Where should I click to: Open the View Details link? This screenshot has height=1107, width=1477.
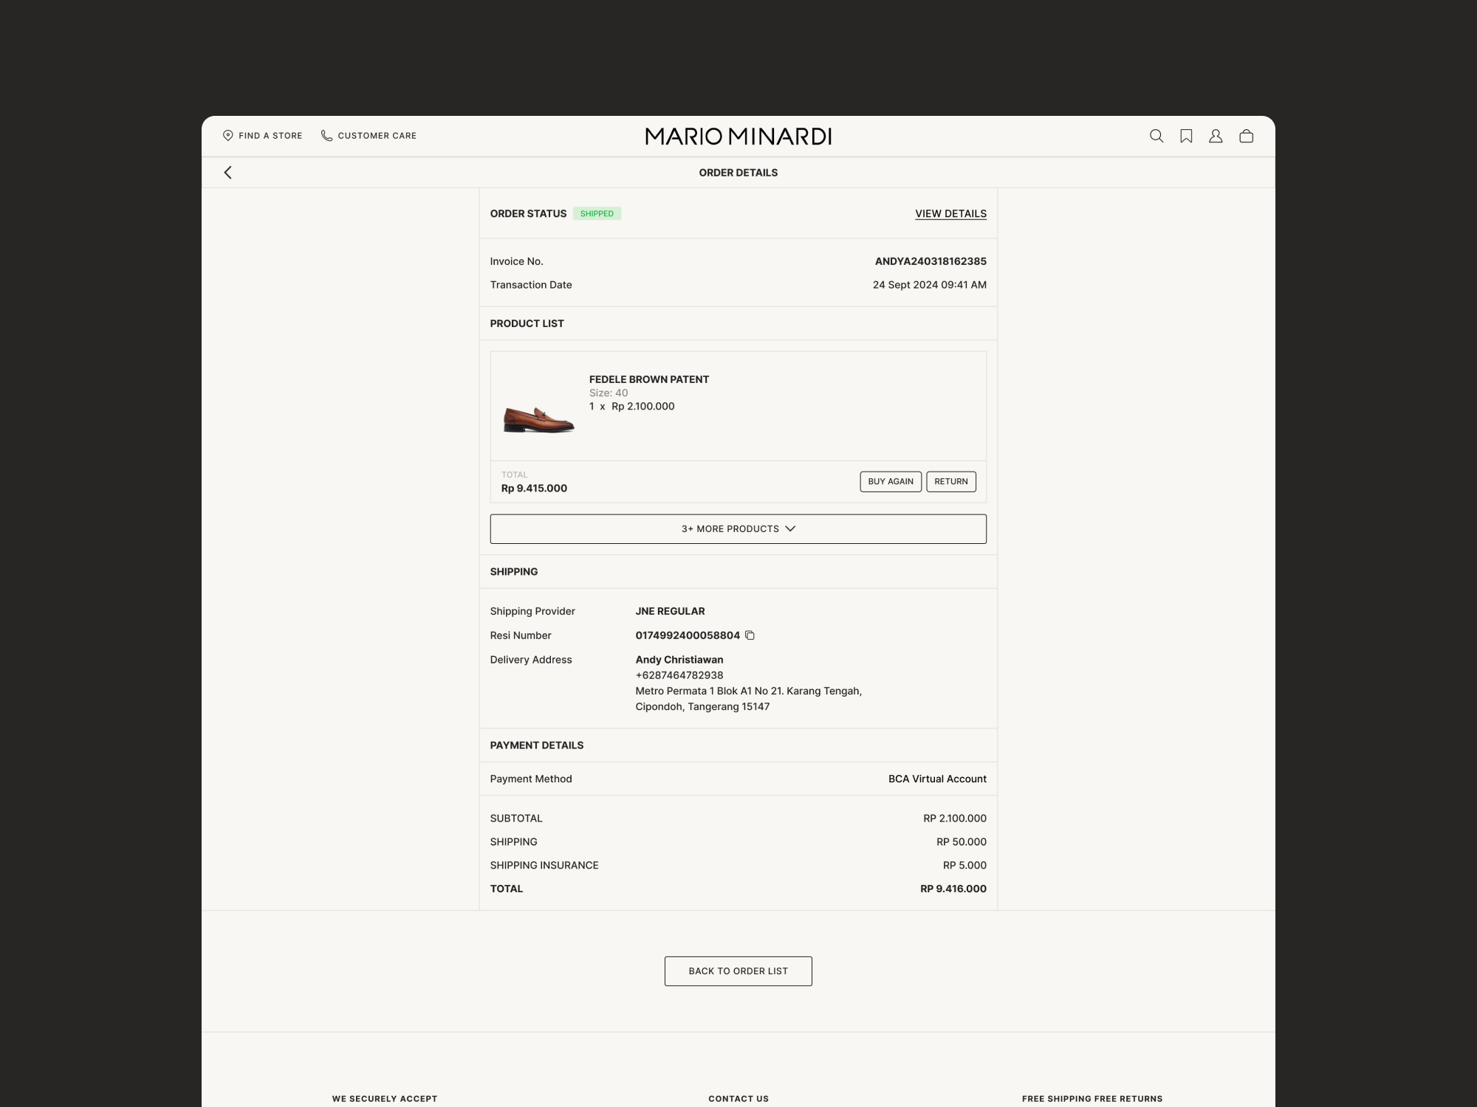pyautogui.click(x=950, y=214)
